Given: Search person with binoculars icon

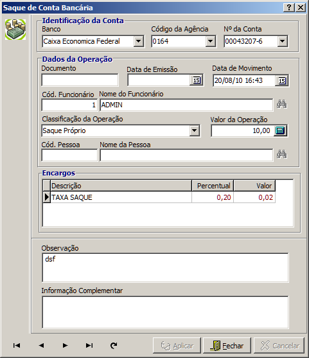Looking at the screenshot, I should (x=281, y=154).
